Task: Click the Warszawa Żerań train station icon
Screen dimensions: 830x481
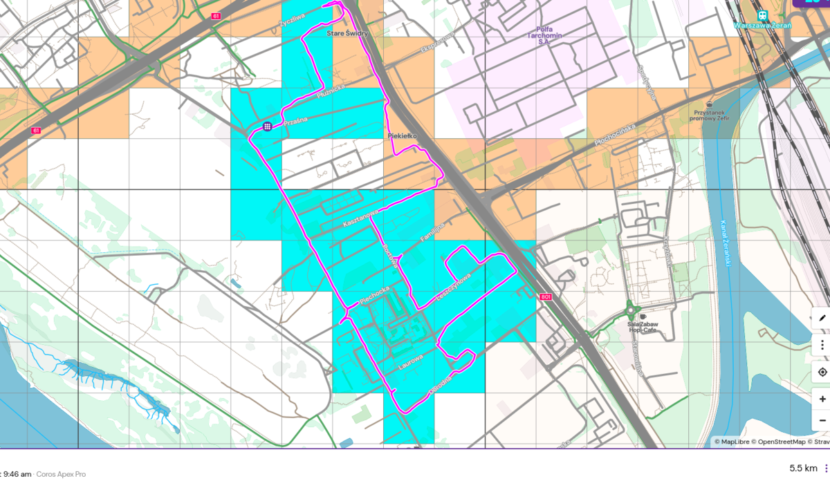Action: pos(762,15)
